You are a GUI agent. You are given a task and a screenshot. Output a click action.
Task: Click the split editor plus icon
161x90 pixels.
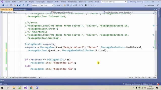[156, 12]
